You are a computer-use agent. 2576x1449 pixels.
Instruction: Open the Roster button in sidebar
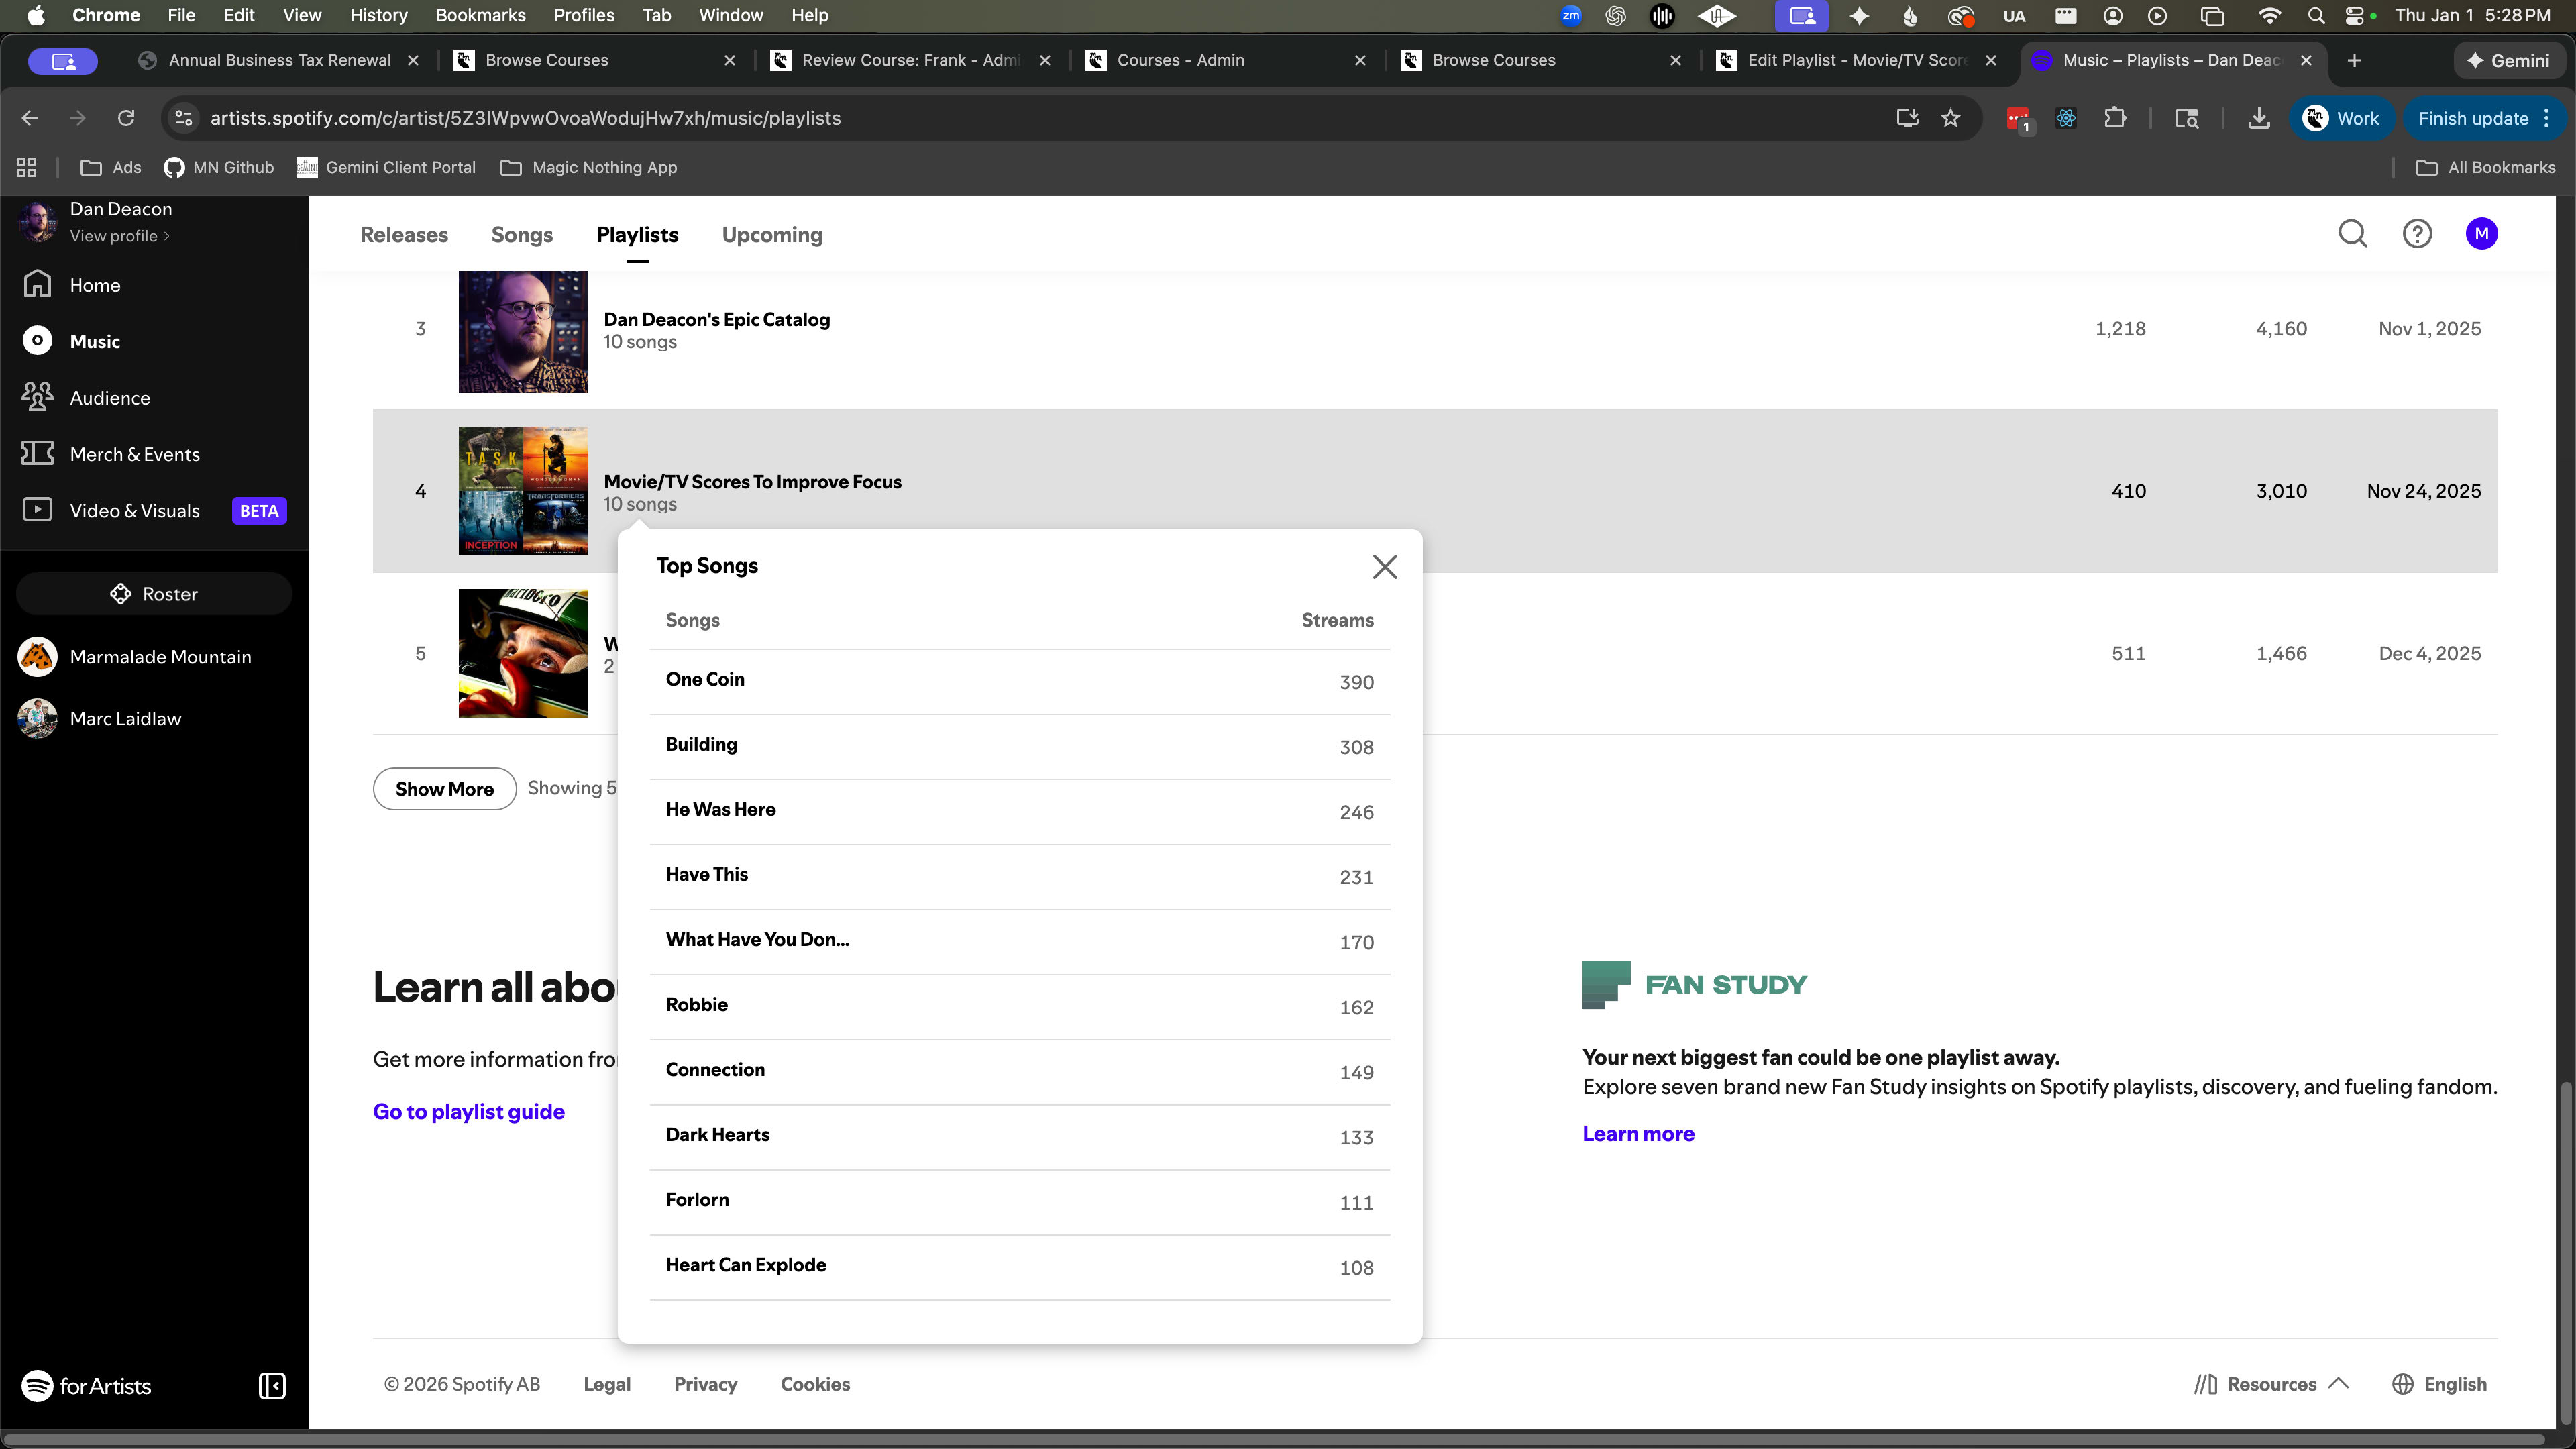(x=154, y=594)
